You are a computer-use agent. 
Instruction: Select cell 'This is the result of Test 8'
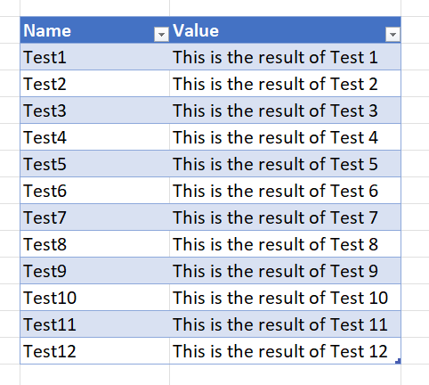pos(285,244)
